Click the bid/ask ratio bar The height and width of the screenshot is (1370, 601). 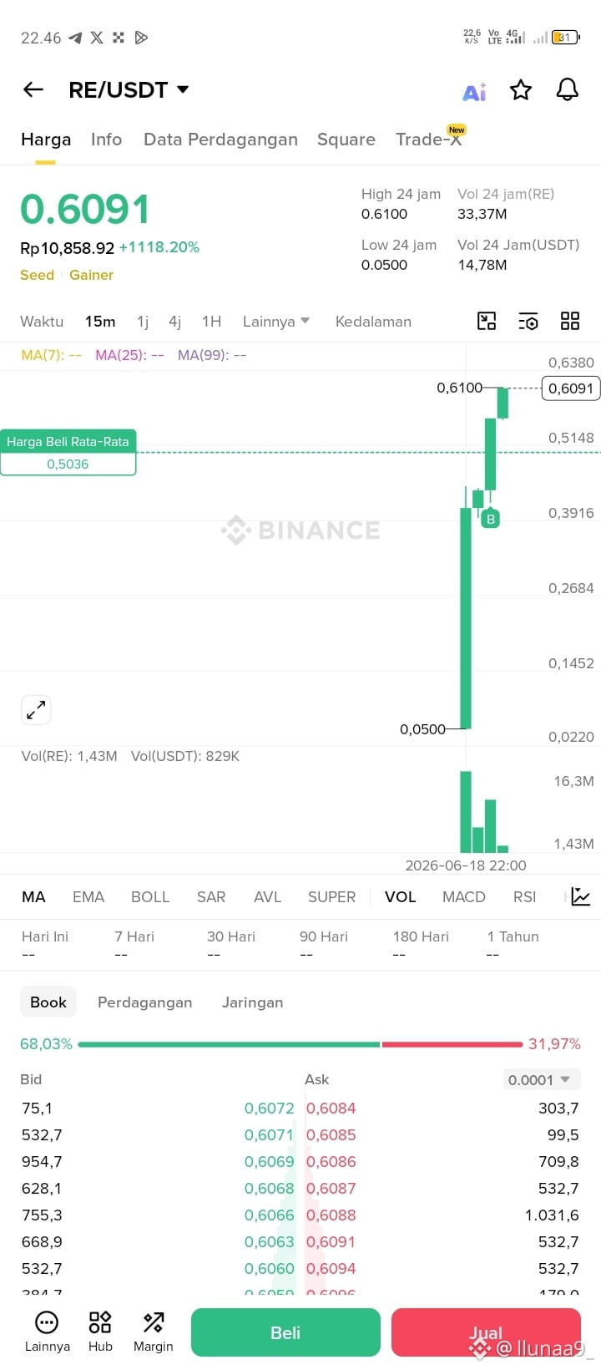(x=300, y=1044)
